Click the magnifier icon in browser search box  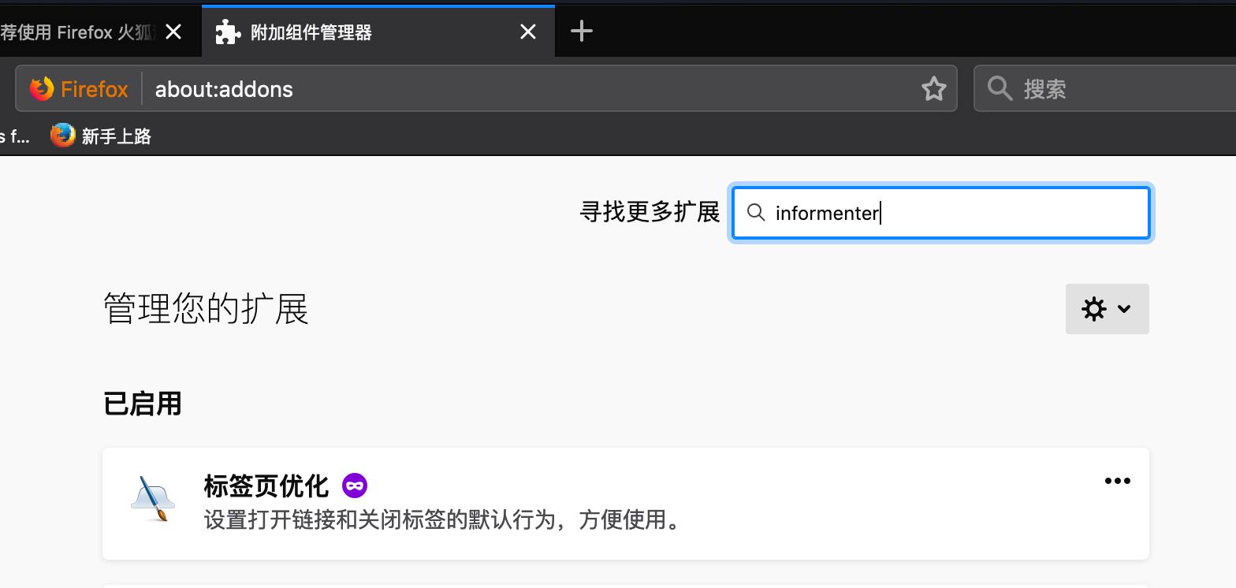pos(1000,88)
